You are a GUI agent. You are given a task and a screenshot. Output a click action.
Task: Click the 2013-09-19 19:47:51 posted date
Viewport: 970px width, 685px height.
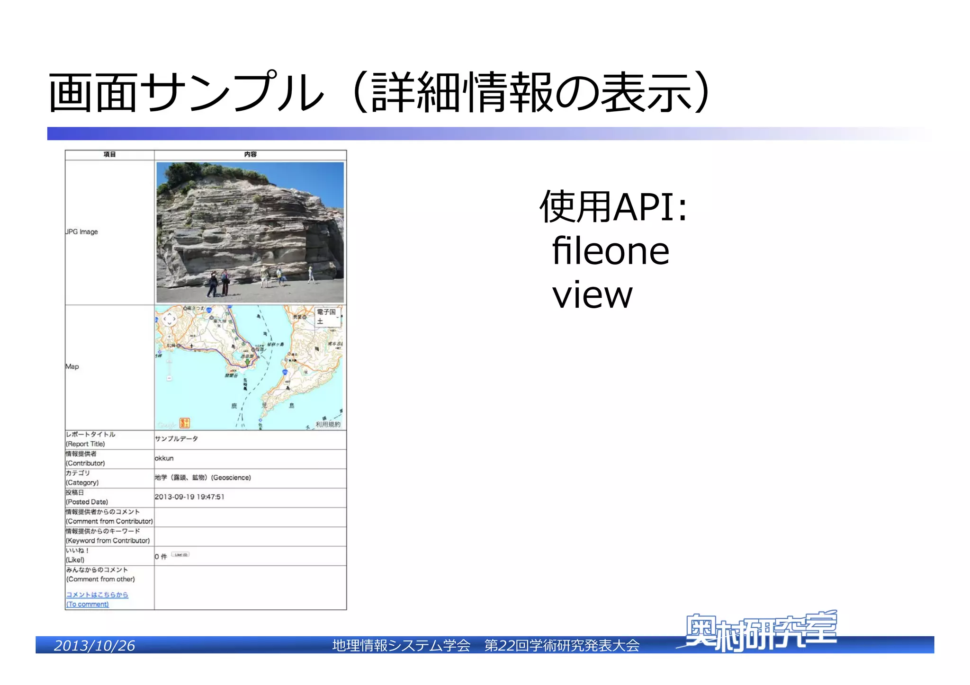[189, 497]
